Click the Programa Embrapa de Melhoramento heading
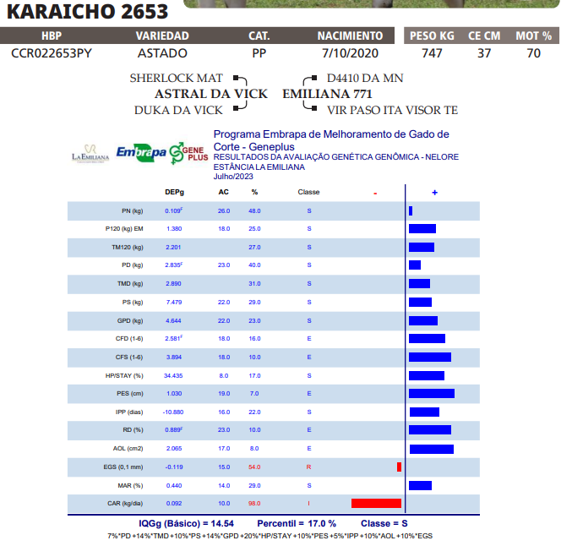This screenshot has width=572, height=546. click(x=330, y=139)
